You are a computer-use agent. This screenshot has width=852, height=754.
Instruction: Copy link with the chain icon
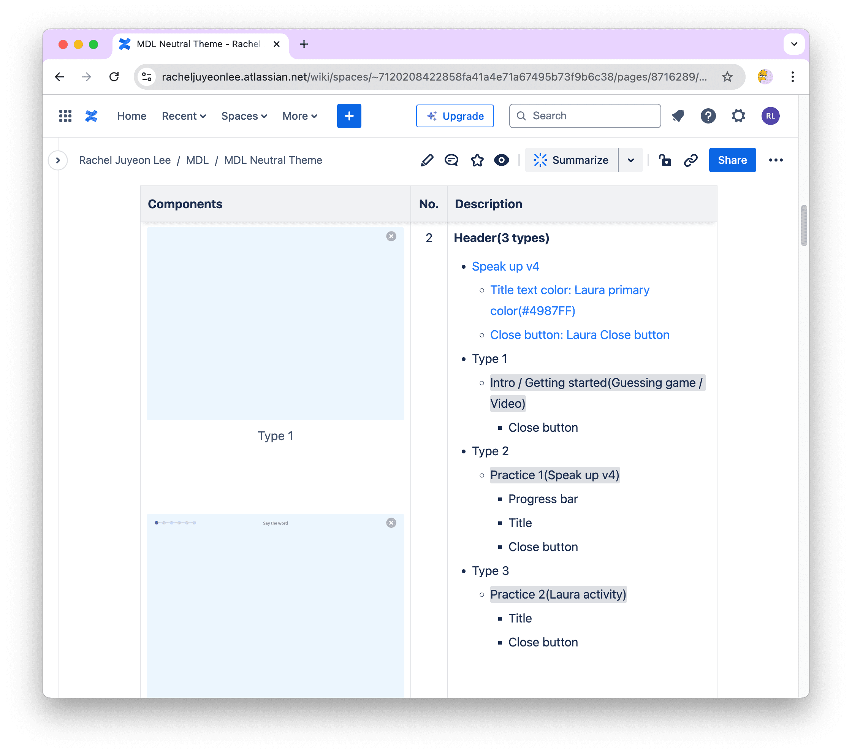[691, 160]
